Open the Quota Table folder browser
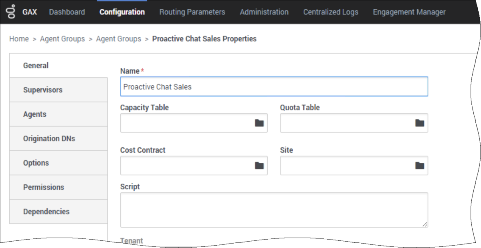The image size is (481, 248). (x=420, y=123)
